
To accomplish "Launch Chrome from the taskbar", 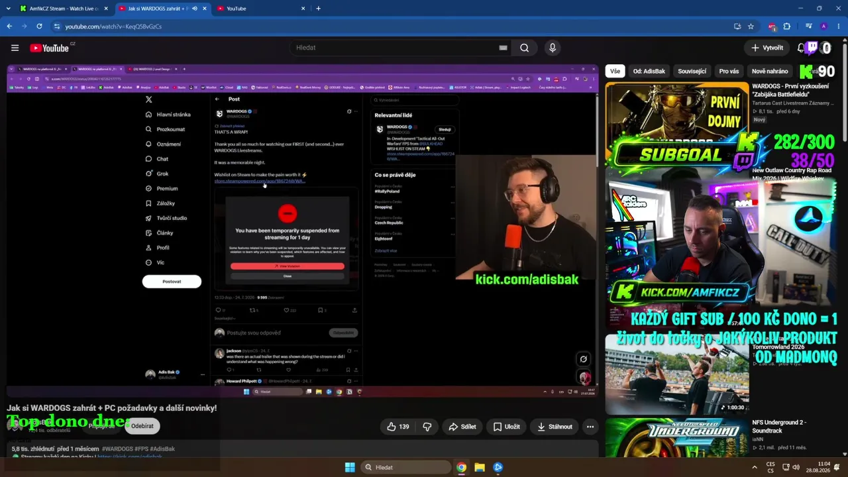I will tap(461, 467).
